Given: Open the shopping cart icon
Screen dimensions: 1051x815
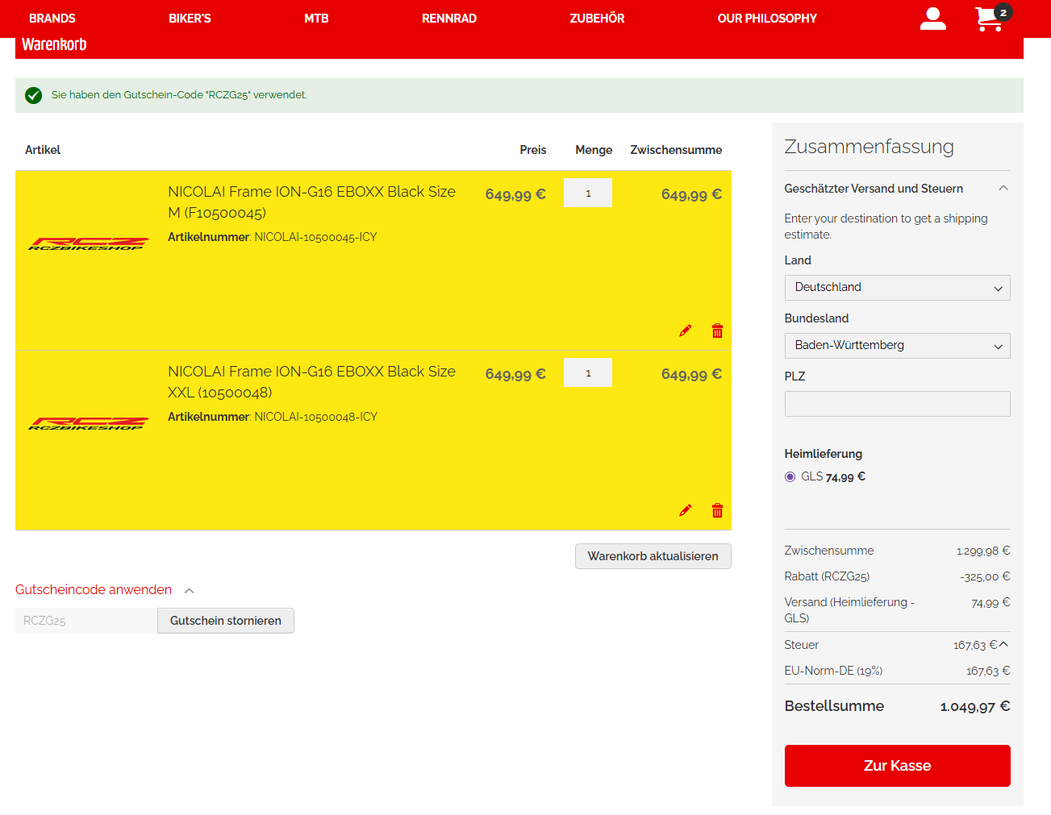Looking at the screenshot, I should tap(989, 19).
